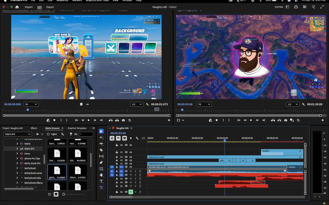Screen dimensions: 329x205
Task: Switch to the Graphics Templates tab
Action: click(77, 128)
